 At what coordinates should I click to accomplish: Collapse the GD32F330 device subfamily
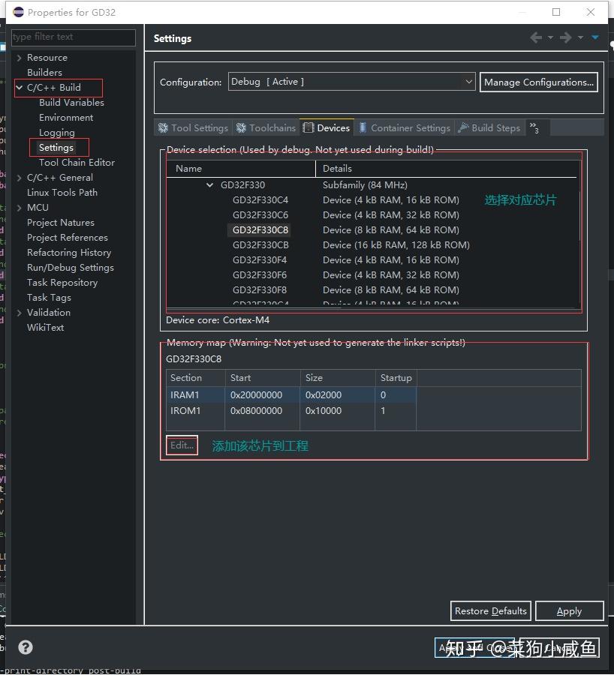tap(209, 184)
